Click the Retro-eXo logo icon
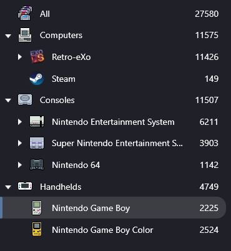 [x=37, y=57]
